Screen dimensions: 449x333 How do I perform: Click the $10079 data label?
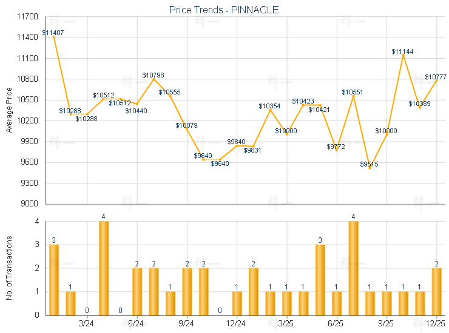(x=186, y=125)
